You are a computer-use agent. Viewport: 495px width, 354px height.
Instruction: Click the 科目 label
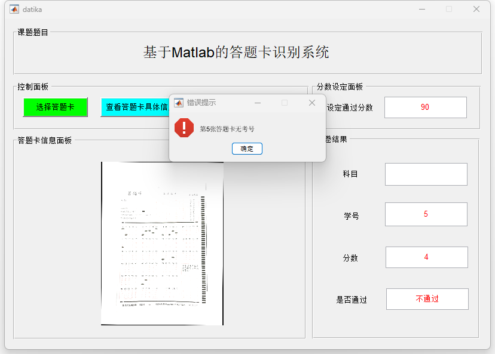(x=350, y=174)
